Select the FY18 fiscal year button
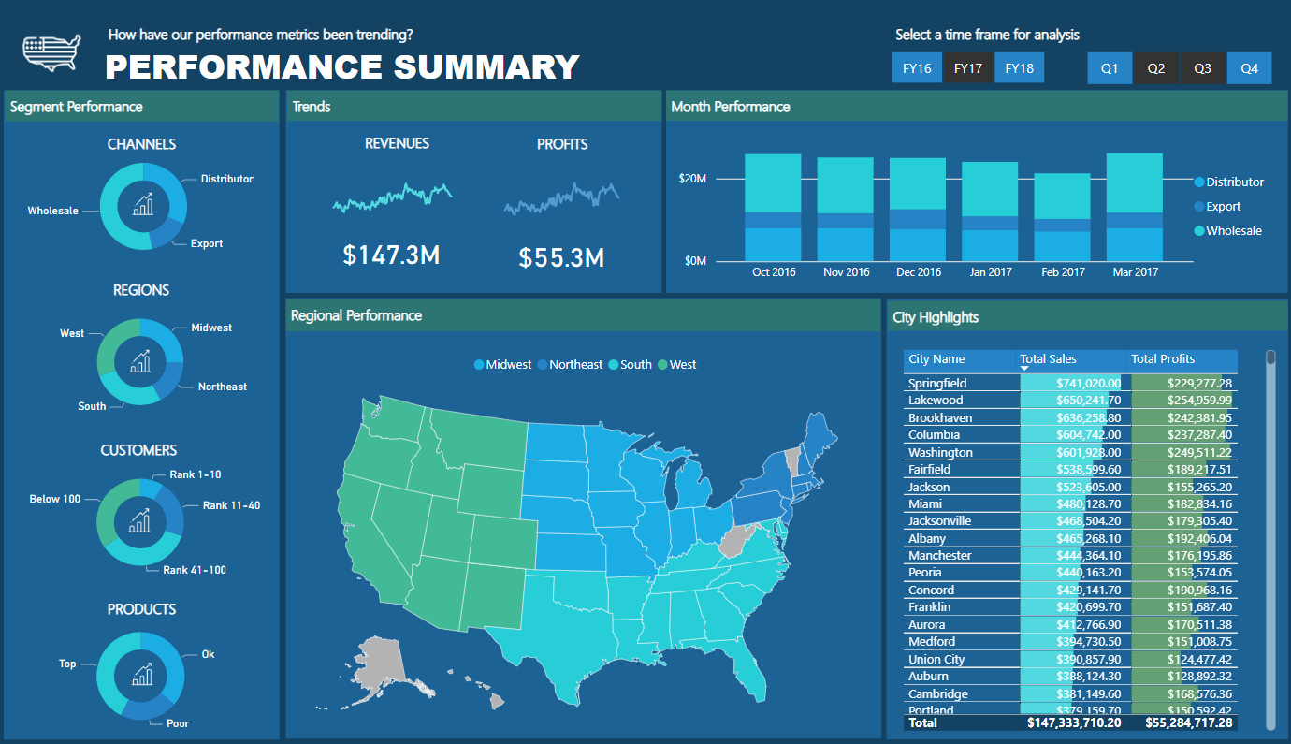 tap(1019, 68)
